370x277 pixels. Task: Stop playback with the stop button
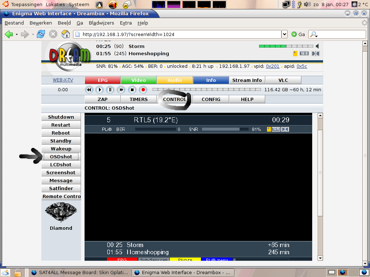coord(132,90)
